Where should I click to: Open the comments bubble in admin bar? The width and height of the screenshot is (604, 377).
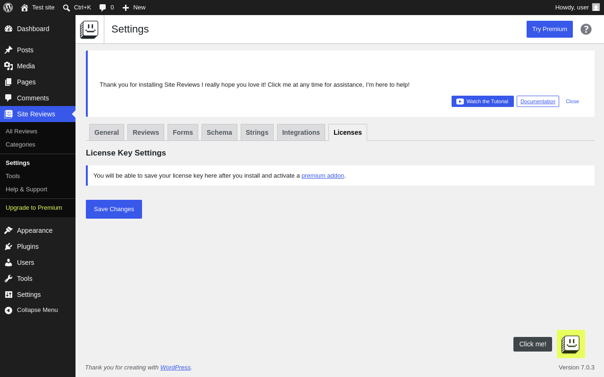[x=102, y=8]
